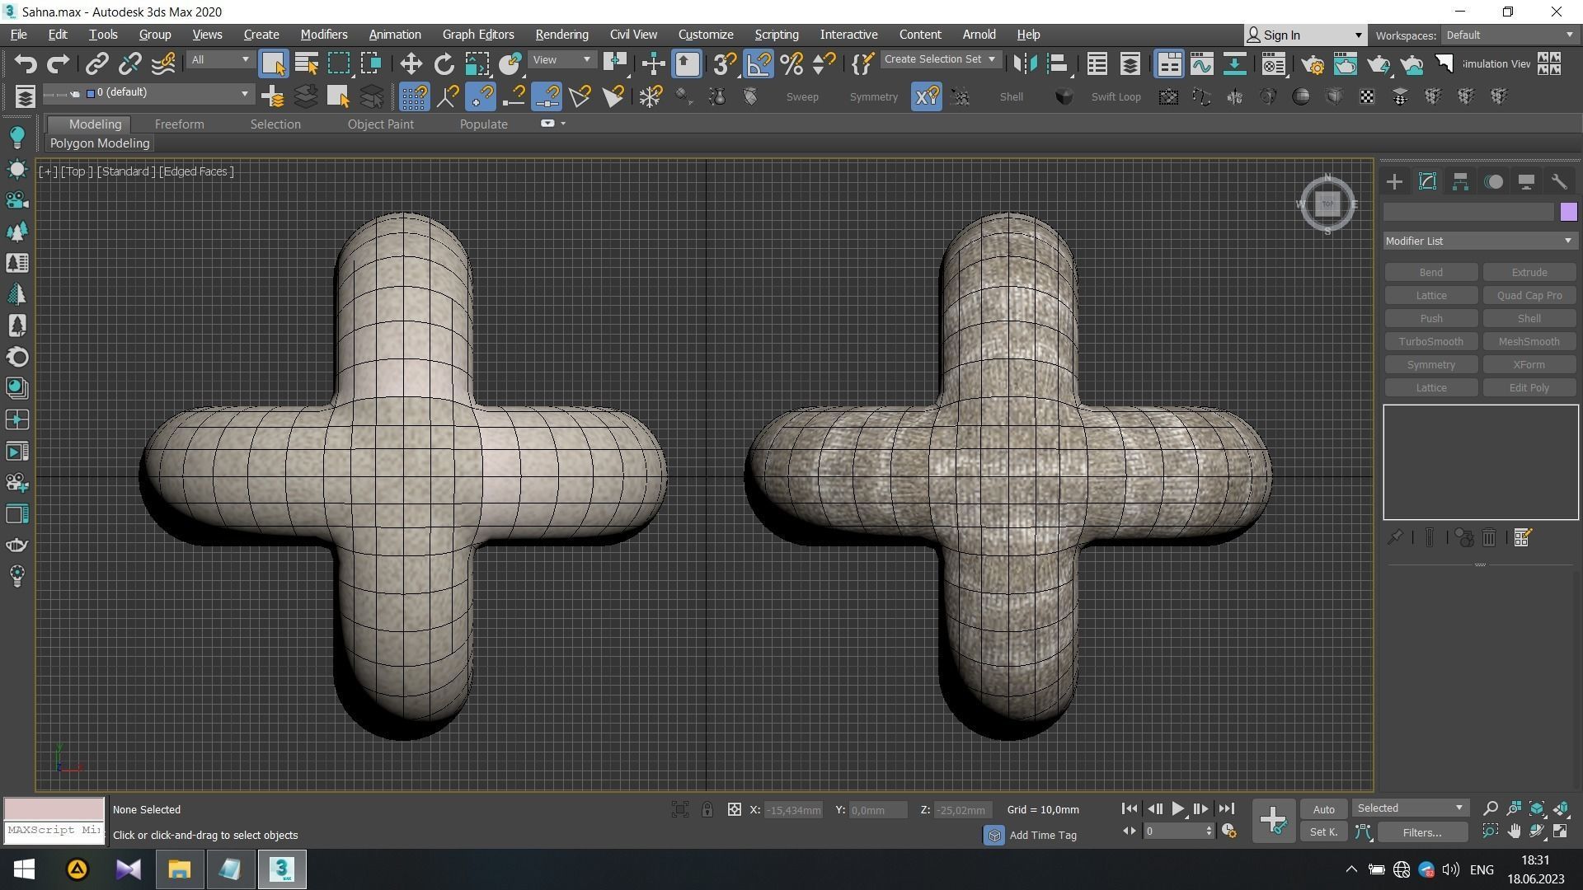Viewport: 1583px width, 890px height.
Task: Click the Zoom Extents All icon
Action: pos(1561,808)
